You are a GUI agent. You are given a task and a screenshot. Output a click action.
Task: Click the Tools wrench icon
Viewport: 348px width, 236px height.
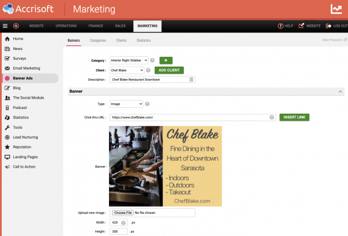point(8,128)
